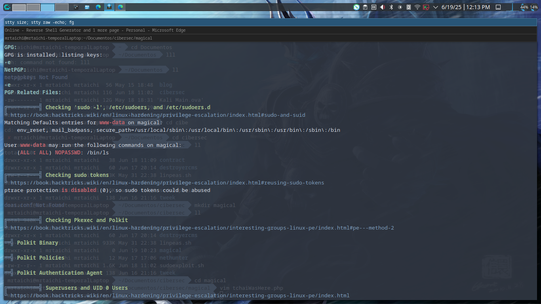
Task: Click the K-letter tray icon
Action: 409,7
